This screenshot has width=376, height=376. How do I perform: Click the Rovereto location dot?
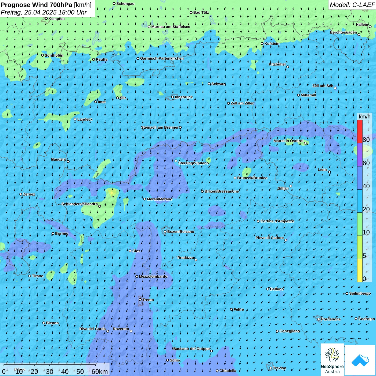(131, 331)
